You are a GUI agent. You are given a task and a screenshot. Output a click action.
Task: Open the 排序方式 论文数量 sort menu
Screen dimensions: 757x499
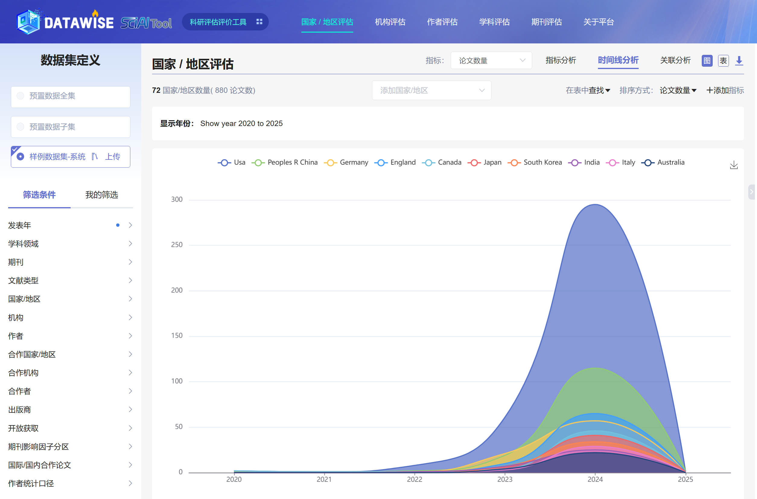678,90
